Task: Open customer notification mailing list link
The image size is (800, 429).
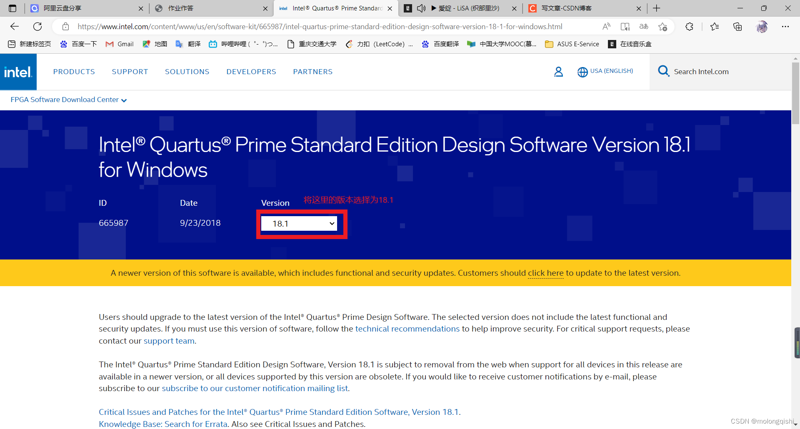Action: (255, 389)
